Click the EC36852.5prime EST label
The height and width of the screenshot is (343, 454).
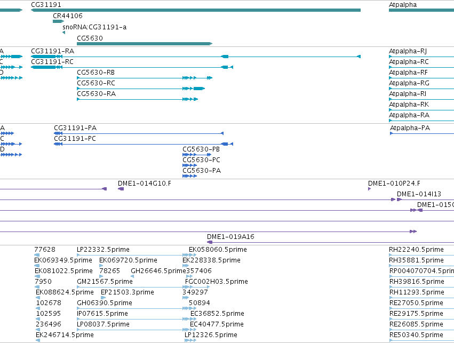217,314
